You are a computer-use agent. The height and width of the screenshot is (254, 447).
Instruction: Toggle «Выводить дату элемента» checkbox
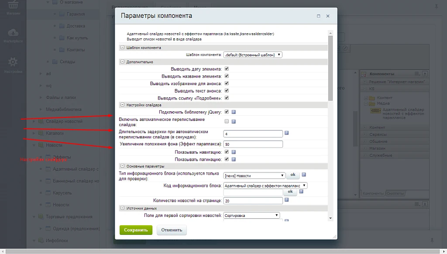click(x=227, y=69)
